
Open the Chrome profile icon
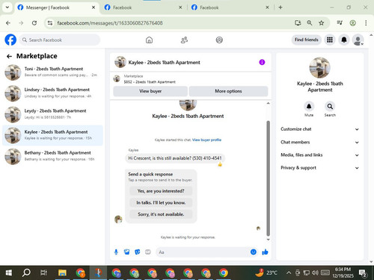[x=352, y=23]
